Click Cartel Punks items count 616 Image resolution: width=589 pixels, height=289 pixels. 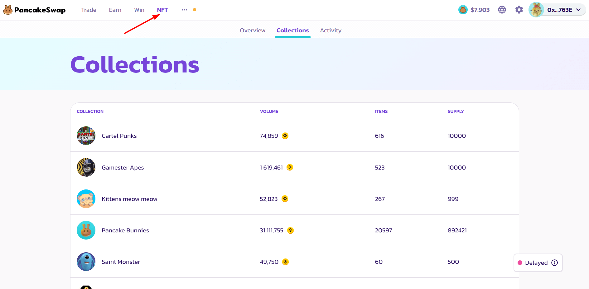tap(379, 136)
